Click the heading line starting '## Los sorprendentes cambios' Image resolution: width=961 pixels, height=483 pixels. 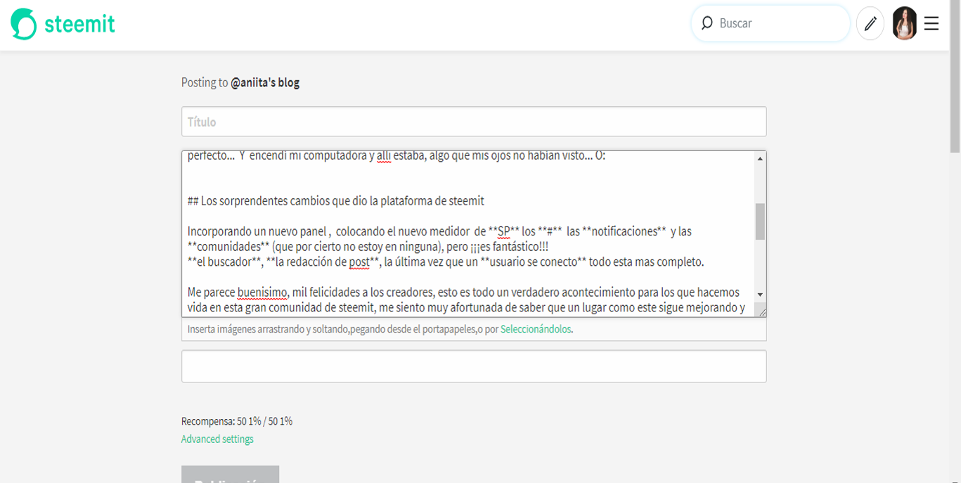(x=336, y=201)
